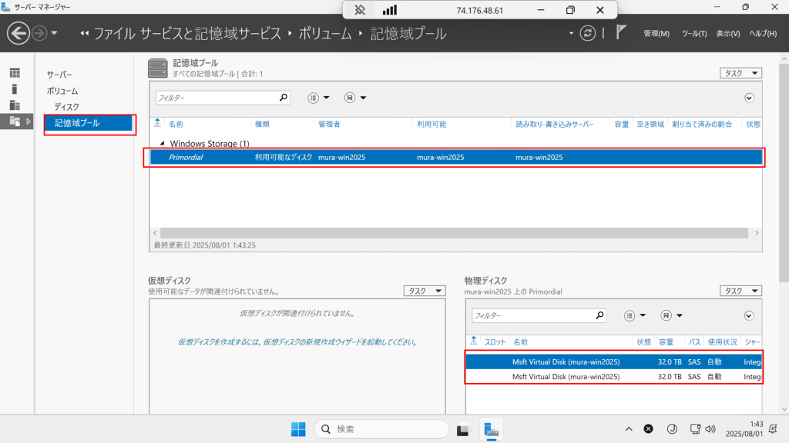Click the remote connection signal strength icon

coord(390,10)
